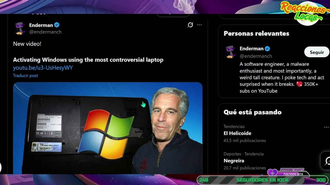The height and width of the screenshot is (185, 330).
Task: Click the post title about activating Windows
Action: click(x=88, y=60)
